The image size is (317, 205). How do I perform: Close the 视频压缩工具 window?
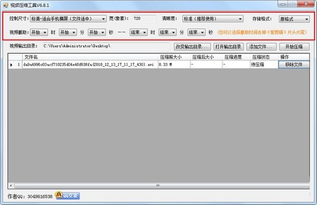[306, 4]
